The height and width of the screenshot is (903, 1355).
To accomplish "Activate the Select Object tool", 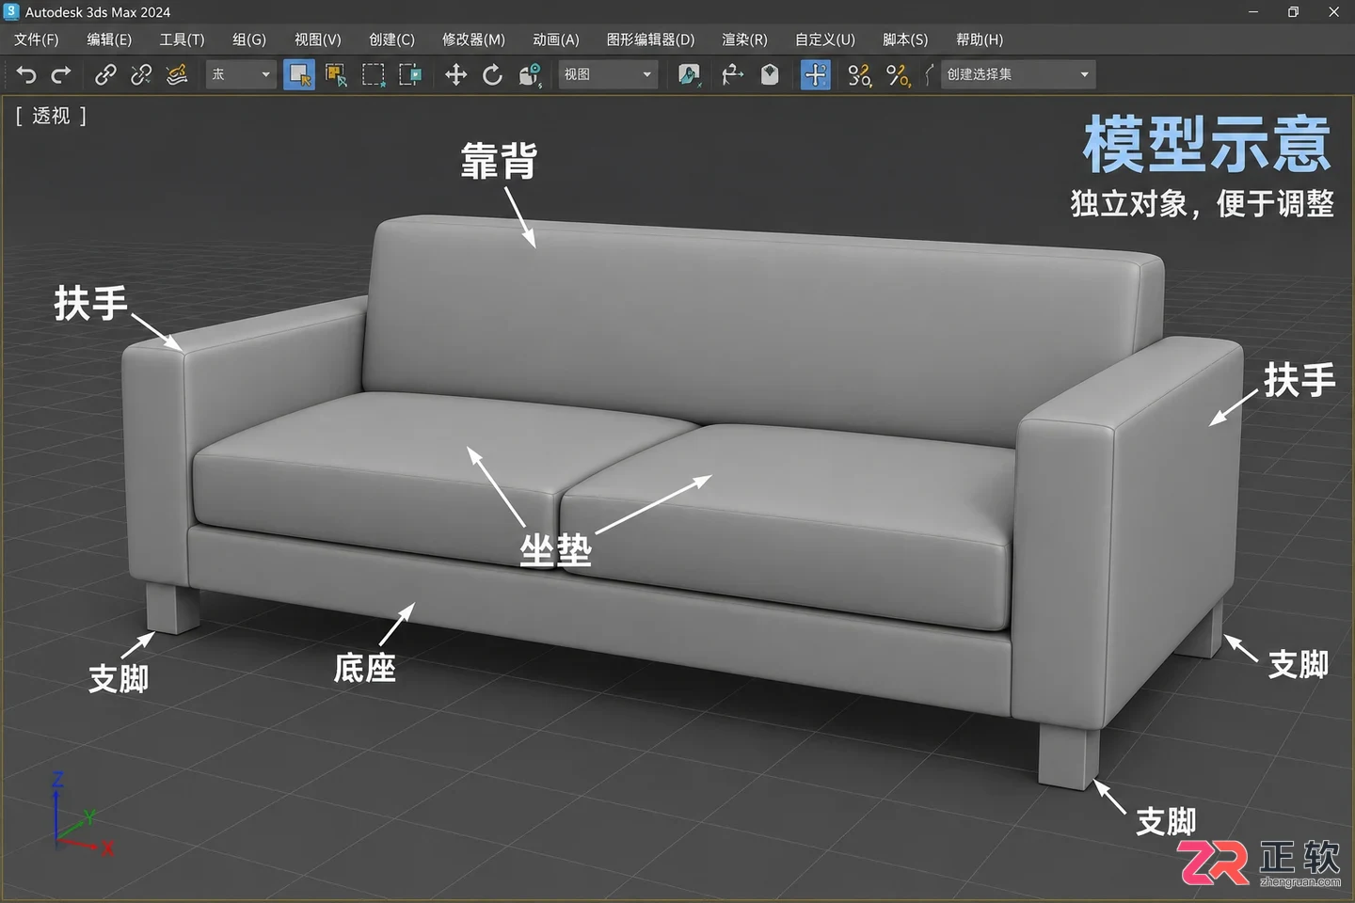I will (x=299, y=74).
